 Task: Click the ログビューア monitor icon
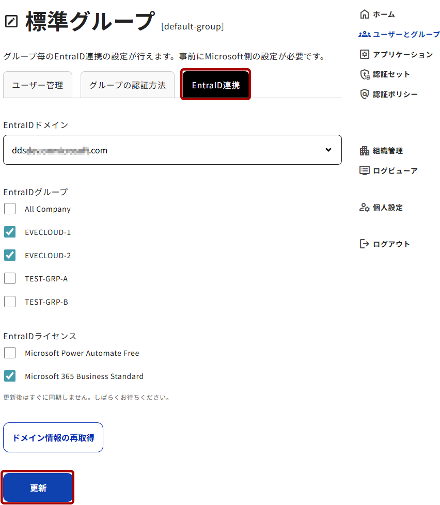pos(365,170)
